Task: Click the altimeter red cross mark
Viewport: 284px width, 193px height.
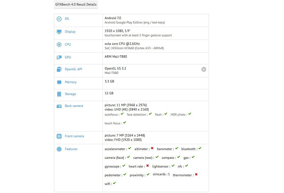Action: click(152, 149)
